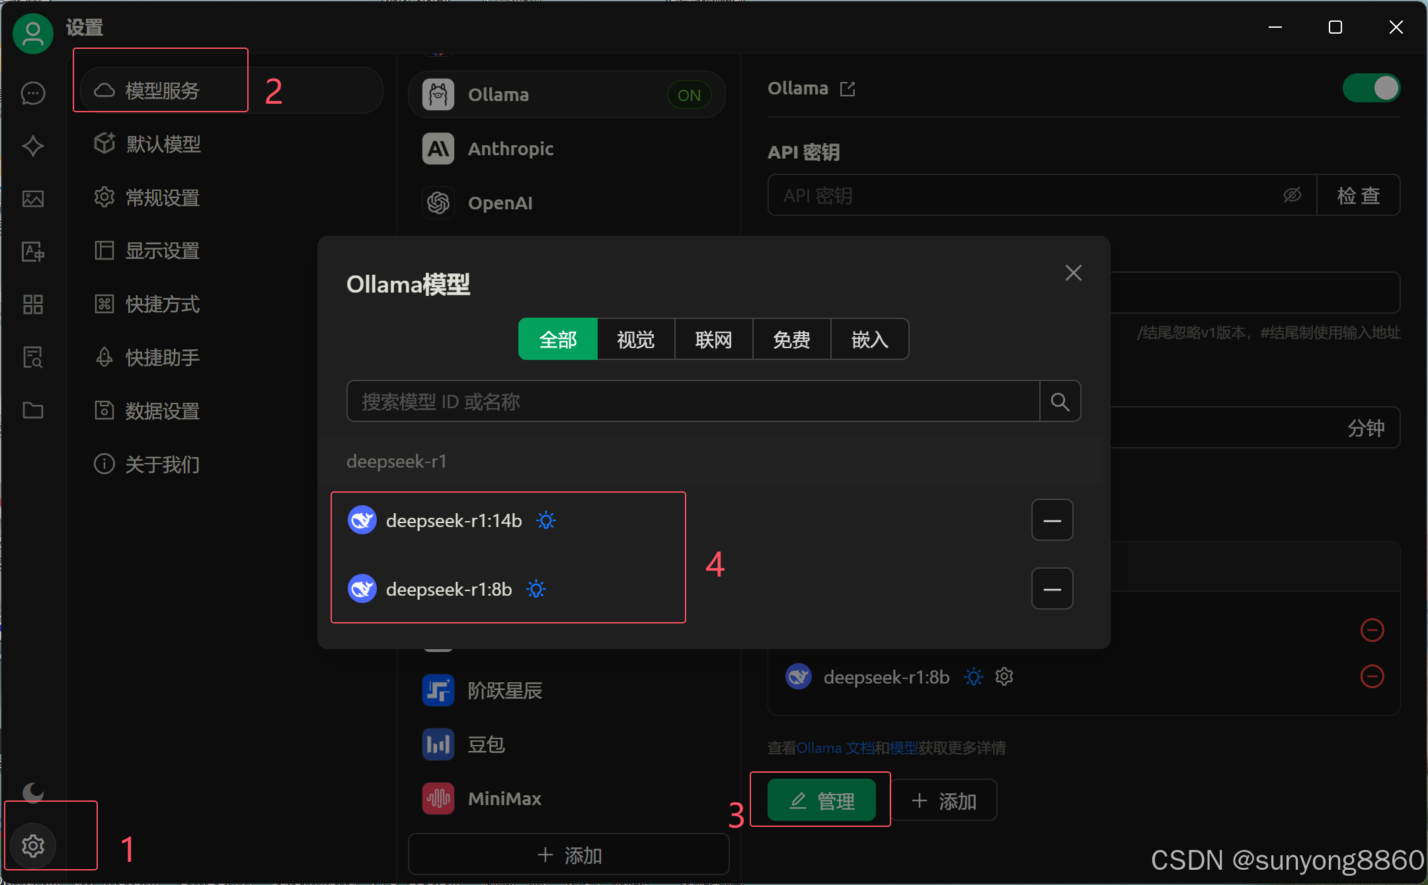Open the chat assistant sidebar icon
The image size is (1428, 885).
click(x=33, y=93)
